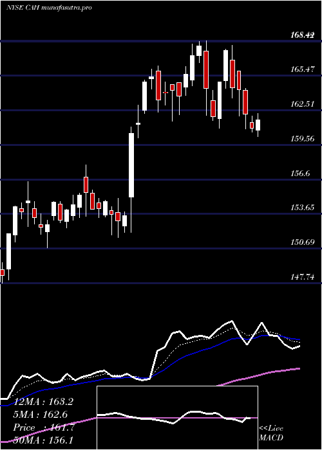Click the last white candle at chart right

258,125
